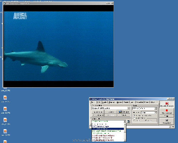Image resolution: width=178 pixels, height=143 pixels.
Task: Expand the small labeled dropdown above the checkboxes
Action: coord(156,112)
